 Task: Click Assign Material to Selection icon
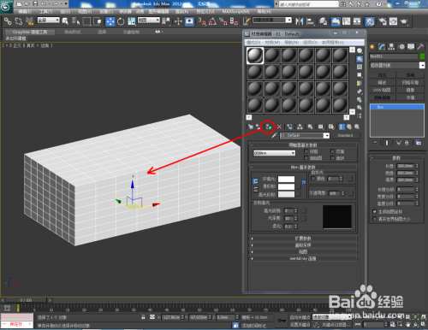pyautogui.click(x=268, y=127)
